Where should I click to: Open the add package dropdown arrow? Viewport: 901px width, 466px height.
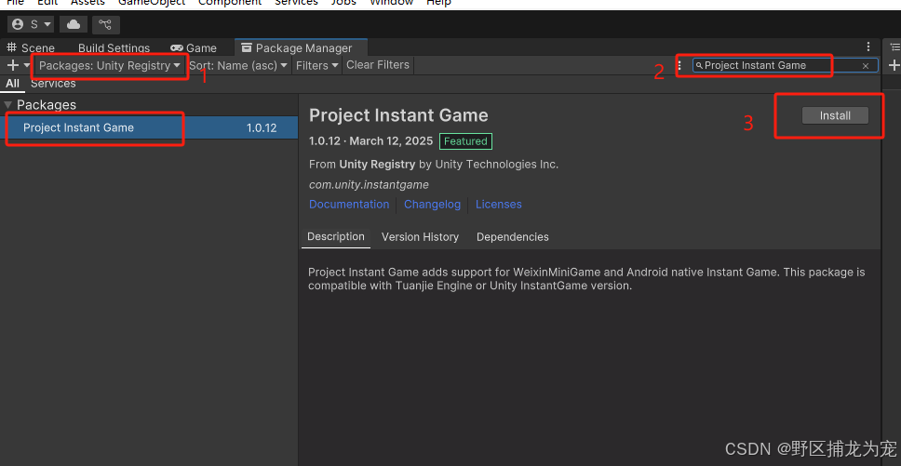click(26, 65)
